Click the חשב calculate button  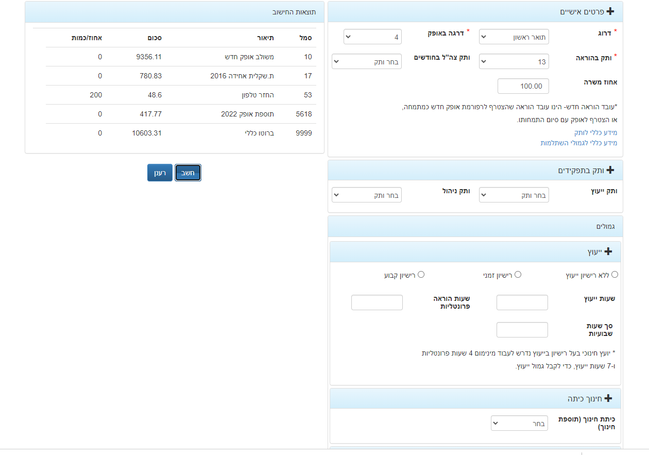pyautogui.click(x=188, y=173)
